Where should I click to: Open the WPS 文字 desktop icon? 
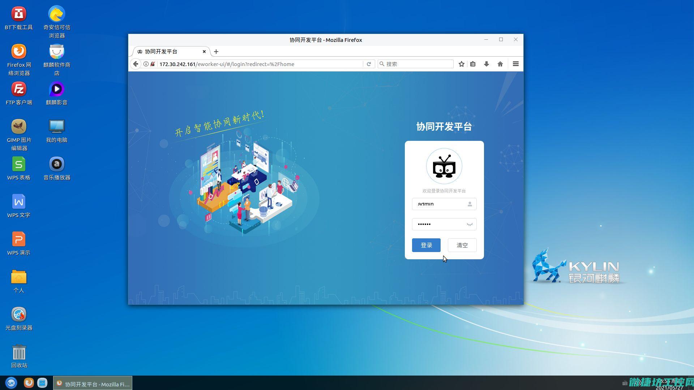tap(19, 206)
